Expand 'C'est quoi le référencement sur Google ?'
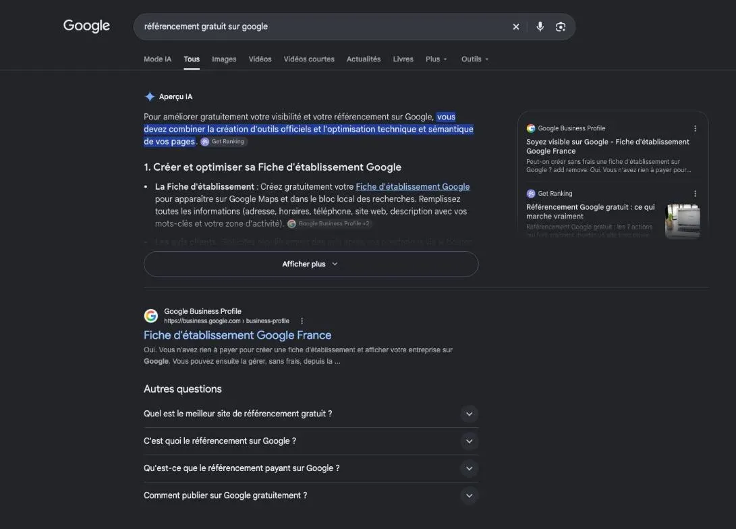Image resolution: width=736 pixels, height=529 pixels. [311, 441]
